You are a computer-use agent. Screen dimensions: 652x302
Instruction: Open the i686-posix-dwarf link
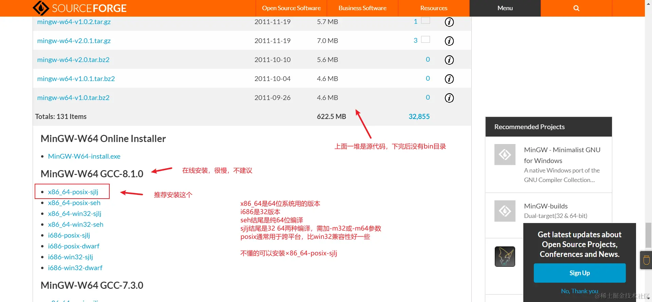[x=74, y=246]
